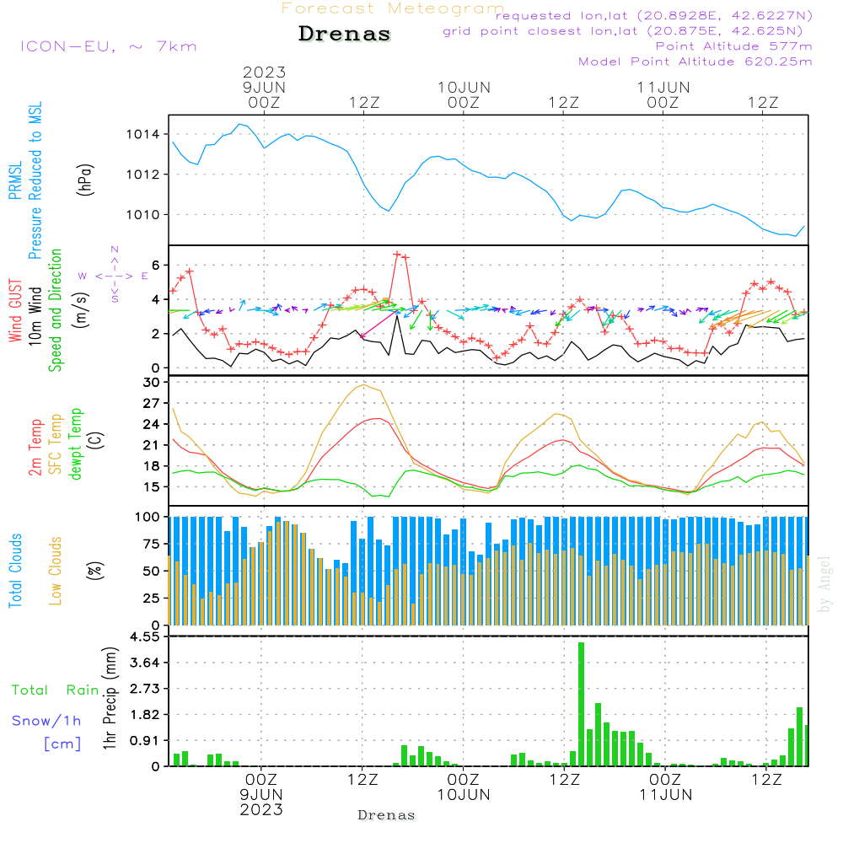Click the green "Total Rain" legend label
The height and width of the screenshot is (843, 843).
pos(55,690)
